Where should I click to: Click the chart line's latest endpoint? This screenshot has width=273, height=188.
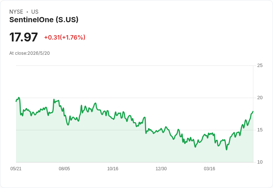tap(253, 111)
